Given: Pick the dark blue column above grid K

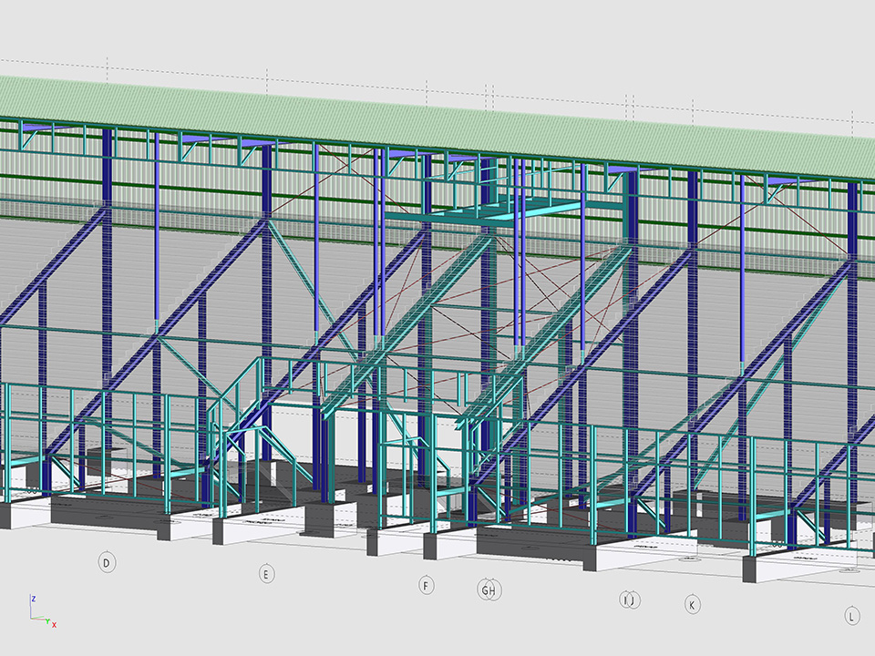Looking at the screenshot, I should pos(693,273).
